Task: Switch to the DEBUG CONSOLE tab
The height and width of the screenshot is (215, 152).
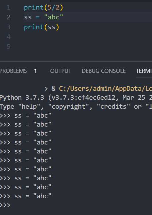Action: pyautogui.click(x=104, y=71)
